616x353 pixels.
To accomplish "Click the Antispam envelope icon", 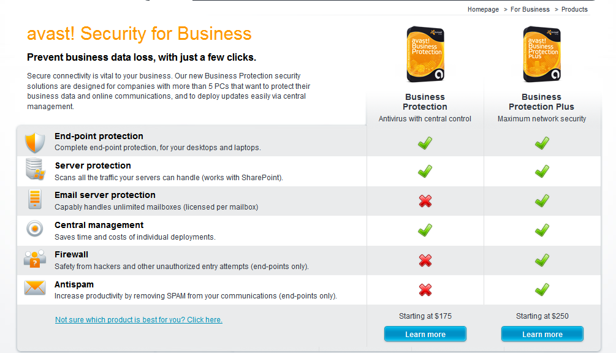I will (35, 287).
